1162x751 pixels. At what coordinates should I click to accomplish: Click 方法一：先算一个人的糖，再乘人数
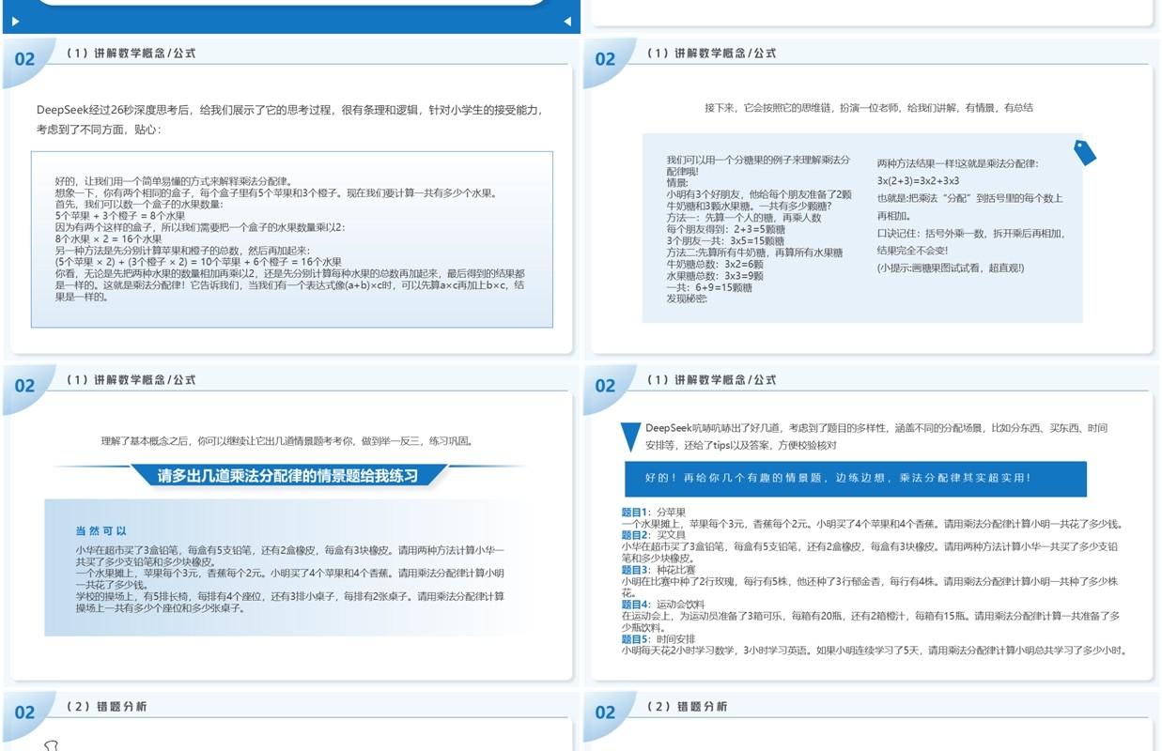coord(744,218)
